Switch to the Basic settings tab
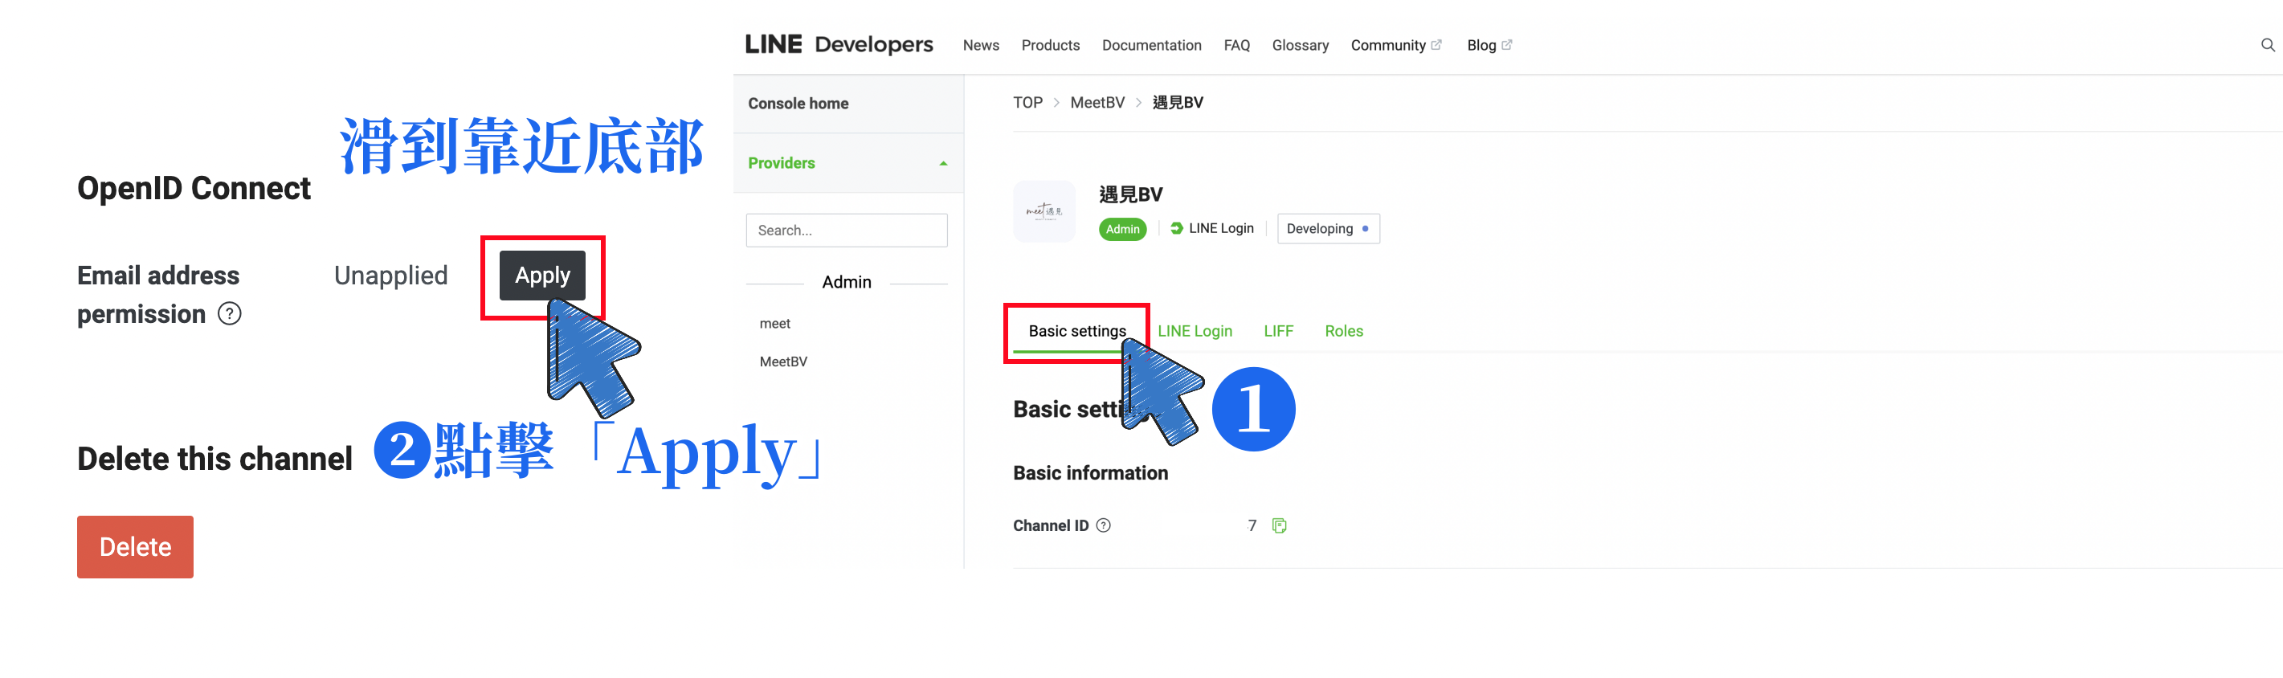The height and width of the screenshot is (678, 2283). pos(1076,332)
